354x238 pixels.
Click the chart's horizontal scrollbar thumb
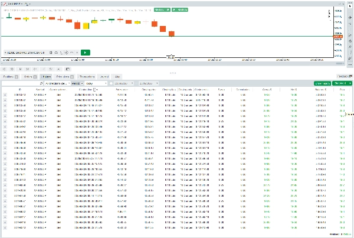tap(340, 64)
